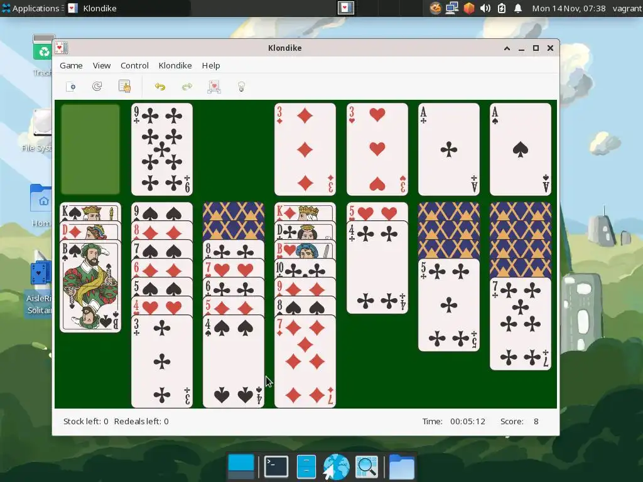Click the network connection tray icon
Image resolution: width=643 pixels, height=482 pixels.
tap(452, 8)
